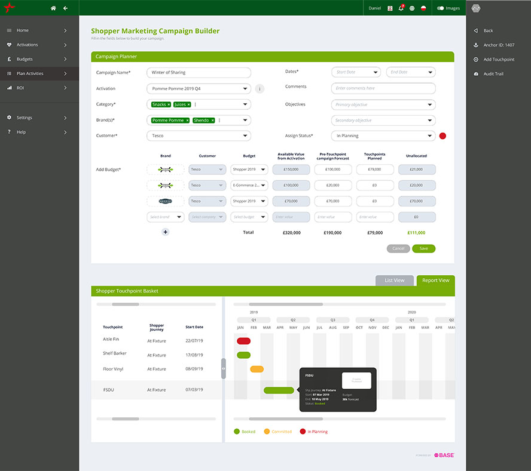Image resolution: width=531 pixels, height=471 pixels.
Task: Remove the Snacks category tag
Action: tap(169, 104)
